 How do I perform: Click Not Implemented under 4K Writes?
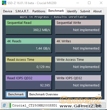click(86, 48)
